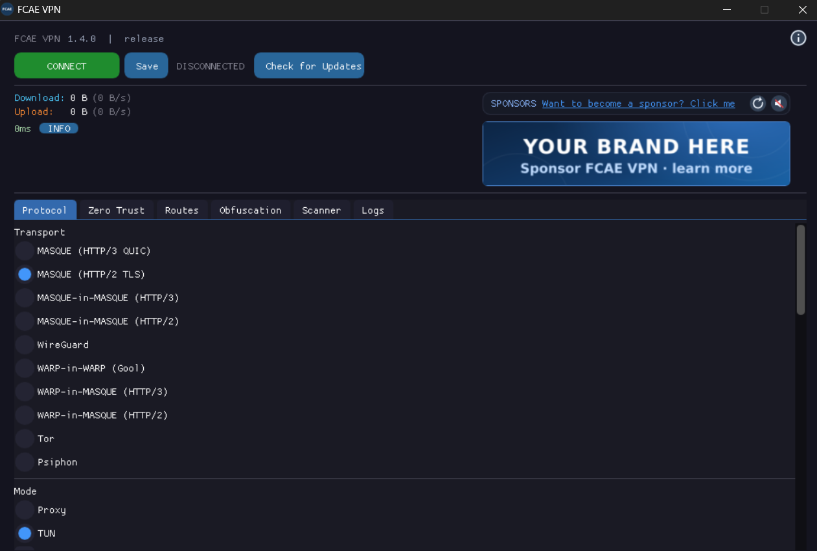The image size is (817, 551).
Task: Click the DISCONNECTED status text
Action: pyautogui.click(x=211, y=66)
